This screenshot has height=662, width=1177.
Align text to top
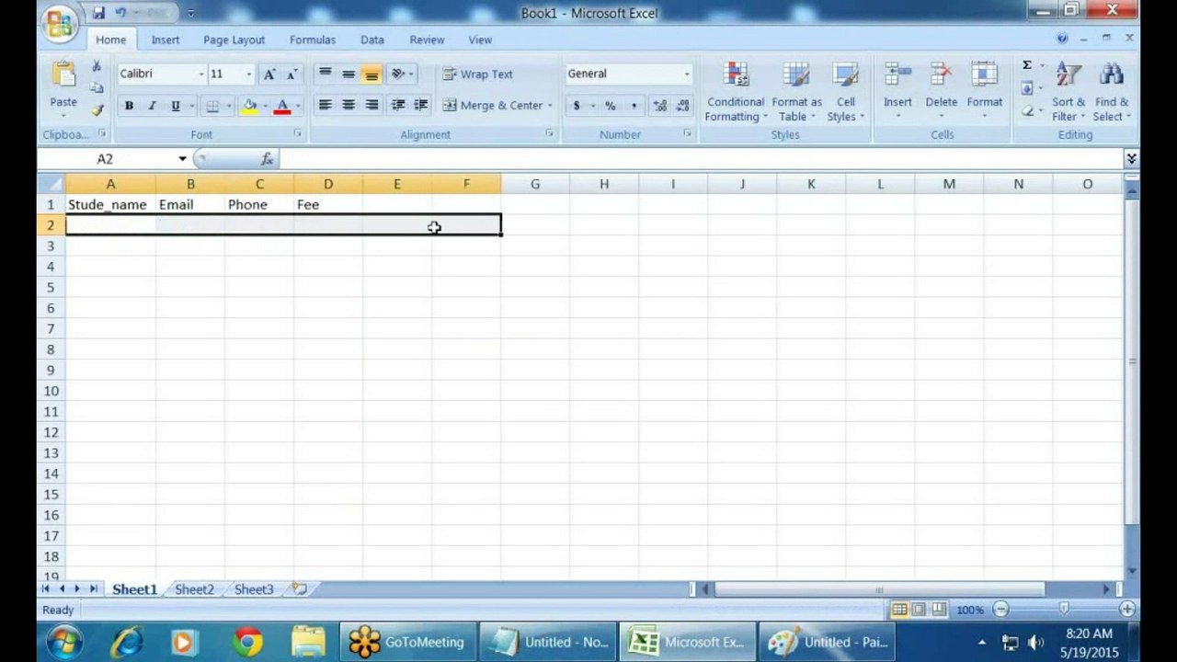[x=325, y=74]
